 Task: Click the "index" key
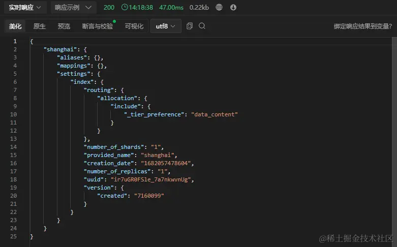[82, 82]
